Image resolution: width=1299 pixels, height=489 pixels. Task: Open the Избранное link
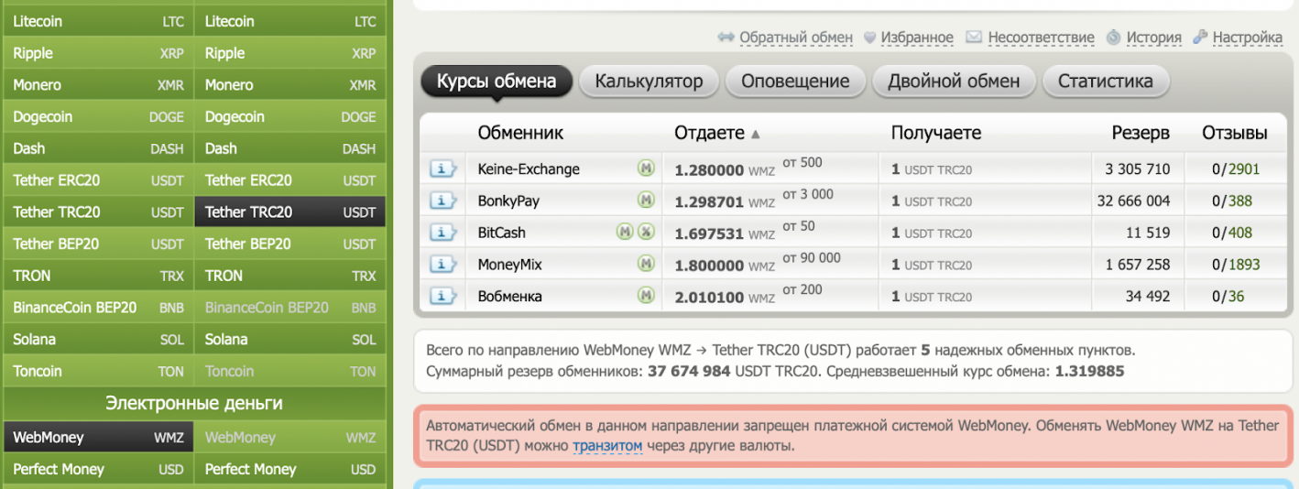(917, 38)
